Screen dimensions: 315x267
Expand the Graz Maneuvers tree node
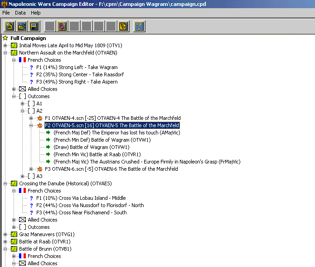(x=5, y=234)
